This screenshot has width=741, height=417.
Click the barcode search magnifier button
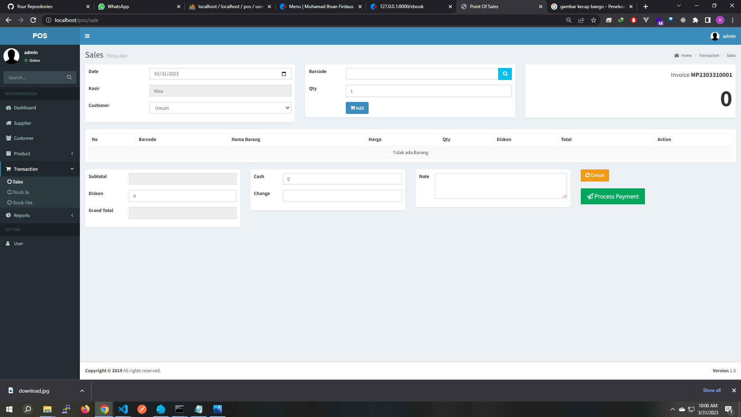coord(505,74)
